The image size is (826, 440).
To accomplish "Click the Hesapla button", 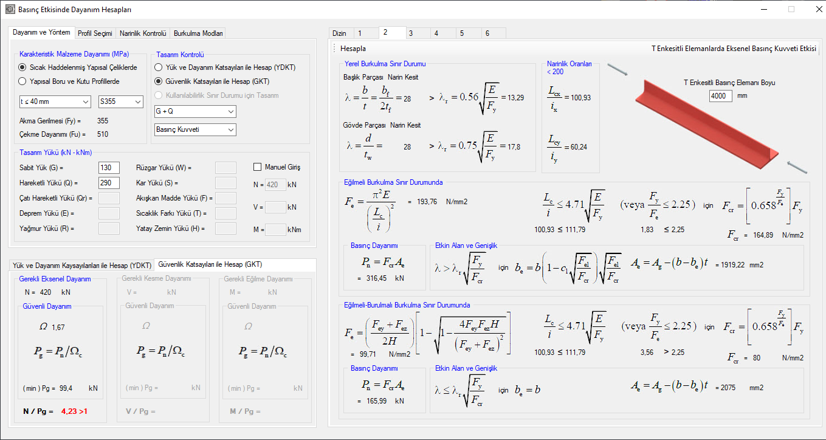I will pos(353,49).
